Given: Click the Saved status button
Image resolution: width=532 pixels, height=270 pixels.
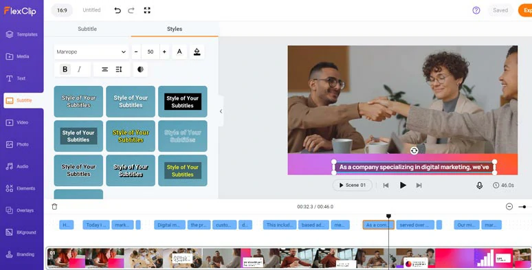Looking at the screenshot, I should 500,10.
